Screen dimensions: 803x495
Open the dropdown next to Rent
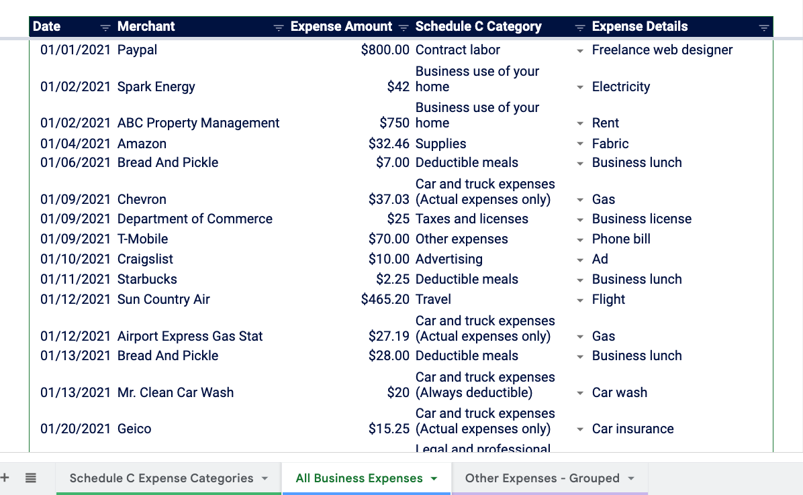579,123
